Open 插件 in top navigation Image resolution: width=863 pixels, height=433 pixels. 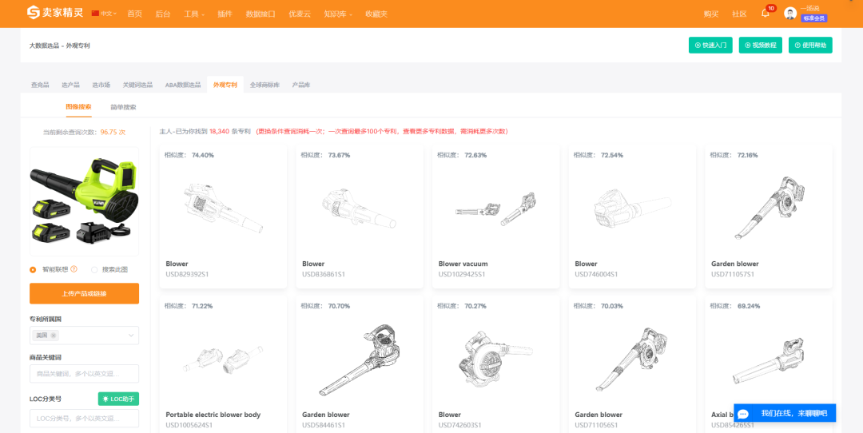(225, 14)
